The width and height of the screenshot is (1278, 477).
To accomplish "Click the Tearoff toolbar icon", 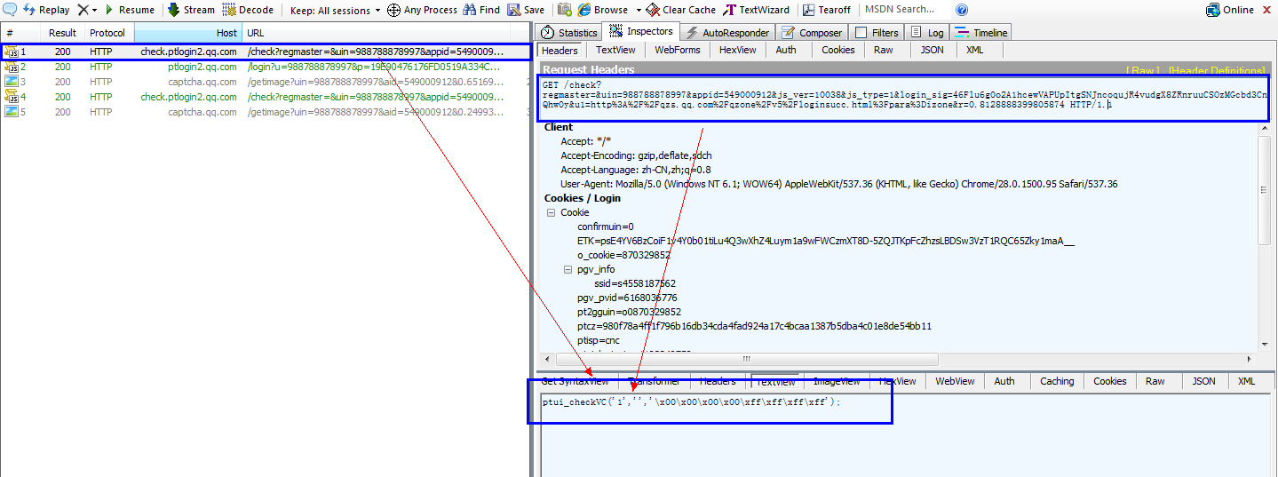I will click(808, 10).
